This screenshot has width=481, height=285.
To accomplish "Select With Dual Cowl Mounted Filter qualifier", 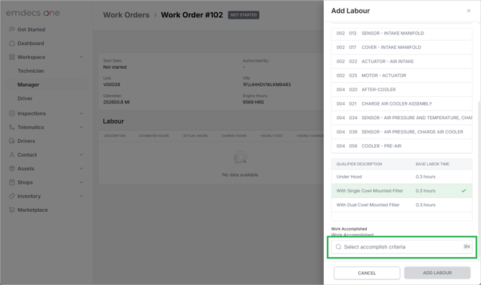I will pos(401,205).
